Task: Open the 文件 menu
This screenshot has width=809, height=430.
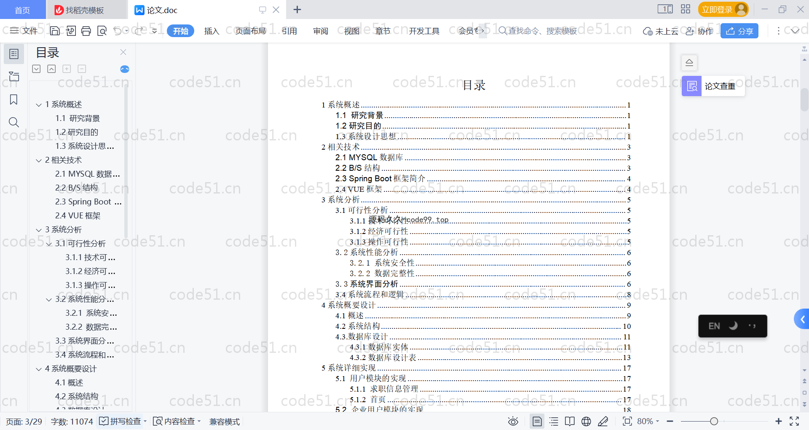Action: 24,31
